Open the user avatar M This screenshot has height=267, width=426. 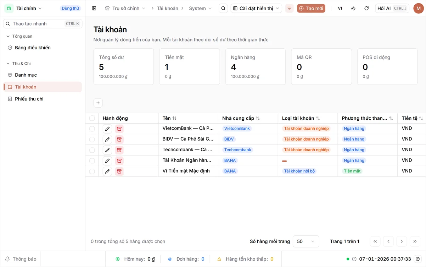coord(419,8)
